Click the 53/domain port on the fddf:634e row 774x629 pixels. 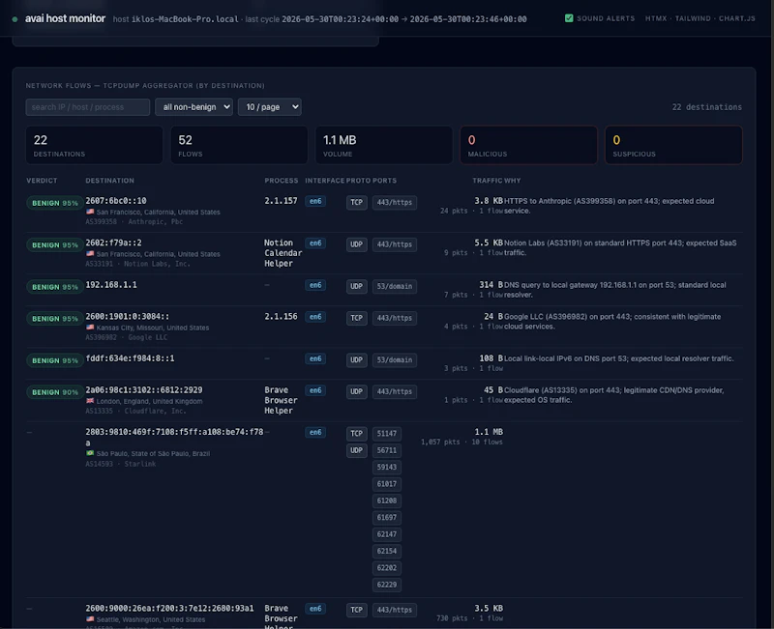pos(395,360)
